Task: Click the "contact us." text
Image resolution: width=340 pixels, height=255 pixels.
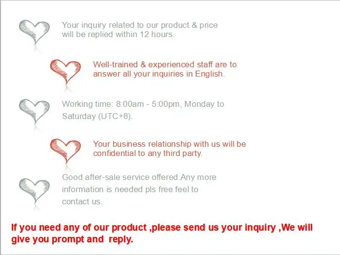Action: point(82,201)
